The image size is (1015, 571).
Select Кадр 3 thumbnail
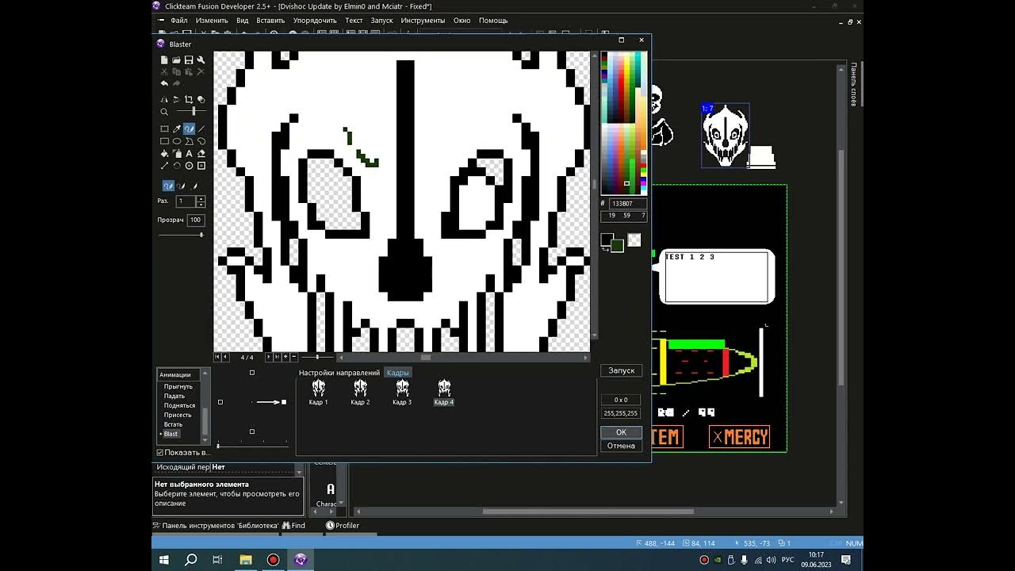pyautogui.click(x=402, y=393)
